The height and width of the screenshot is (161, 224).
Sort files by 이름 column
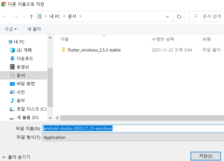pyautogui.click(x=65, y=39)
